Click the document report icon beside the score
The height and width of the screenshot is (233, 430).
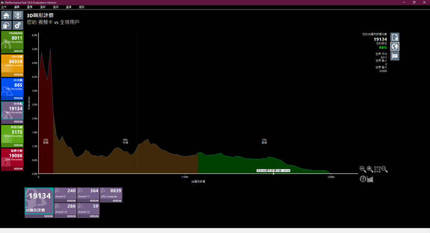(x=395, y=37)
